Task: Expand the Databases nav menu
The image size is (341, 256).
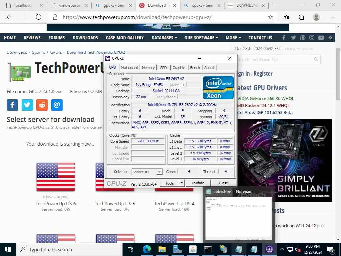Action: tap(164, 38)
